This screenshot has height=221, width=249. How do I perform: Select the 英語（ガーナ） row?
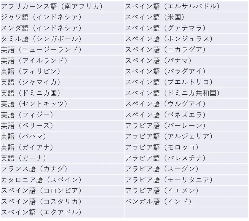[x=24, y=158]
